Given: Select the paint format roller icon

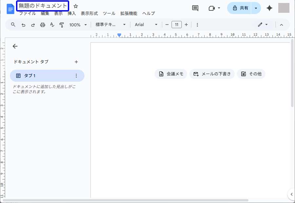Looking at the screenshot, I should pyautogui.click(x=61, y=25).
